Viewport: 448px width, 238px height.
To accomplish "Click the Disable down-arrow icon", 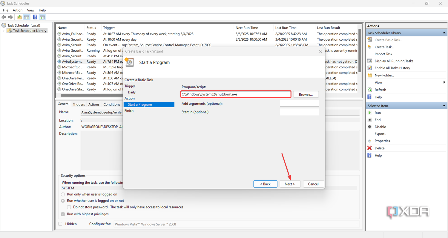I will (370, 127).
